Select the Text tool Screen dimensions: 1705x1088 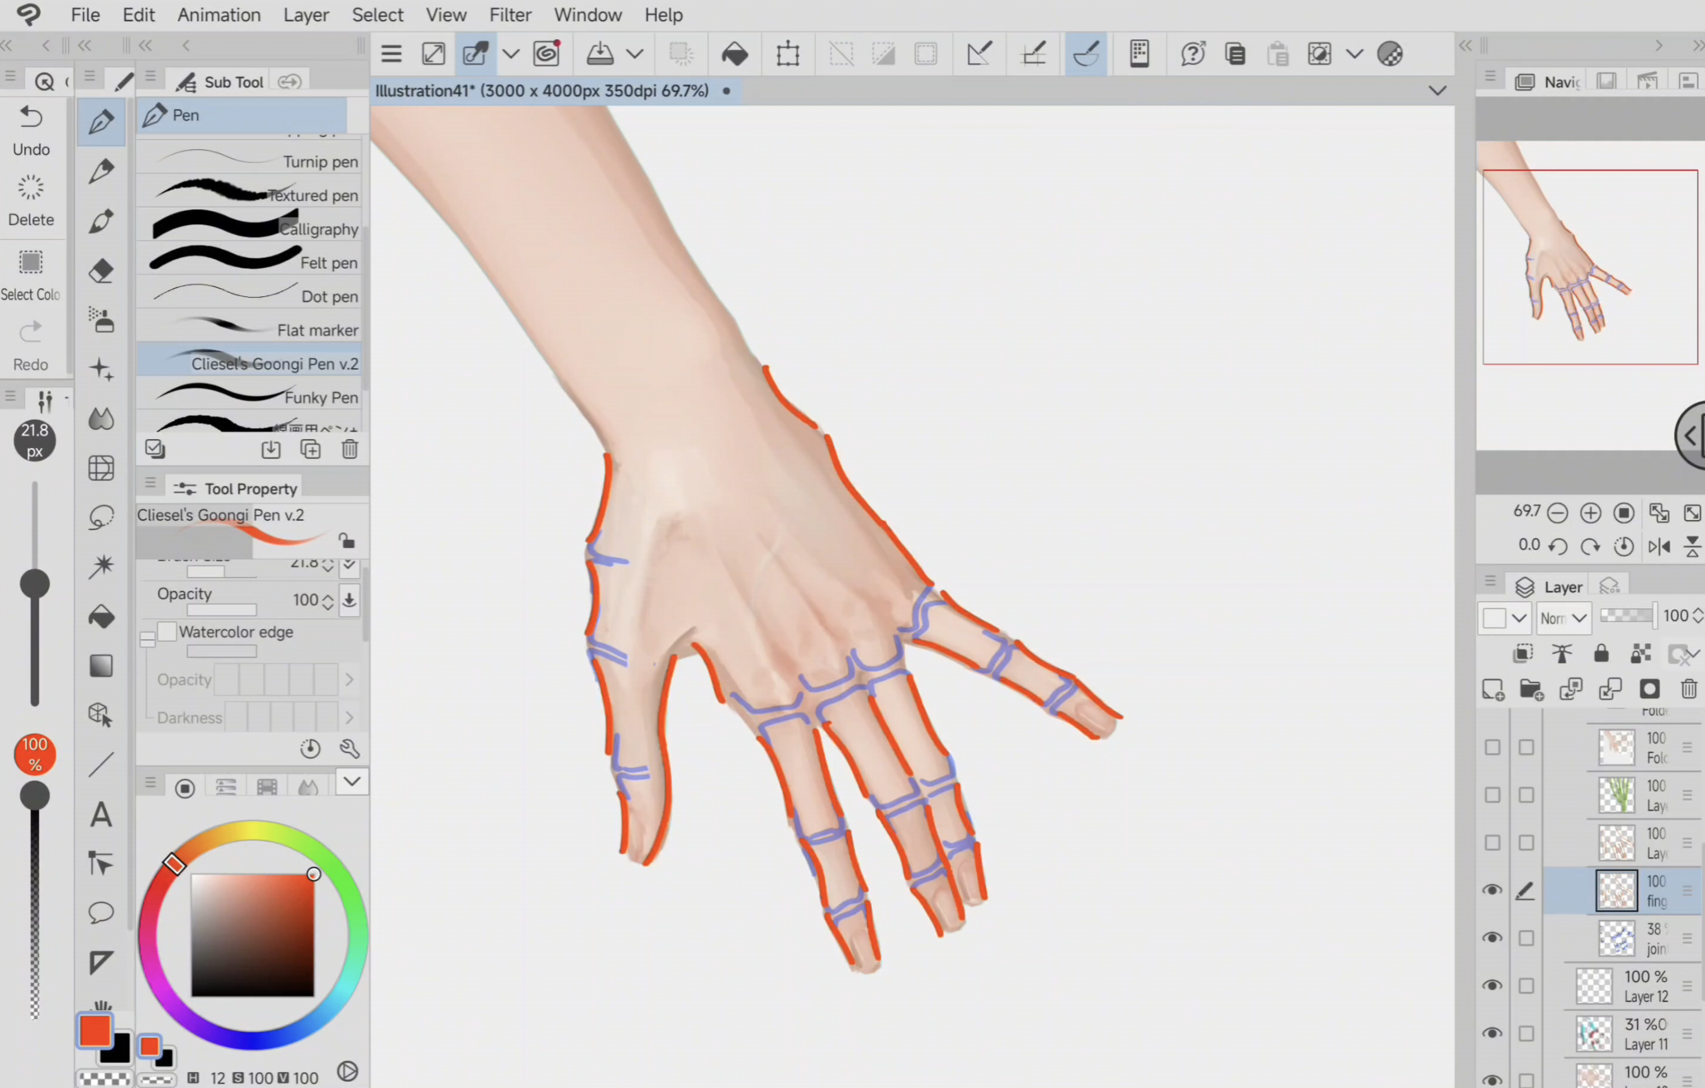coord(101,814)
